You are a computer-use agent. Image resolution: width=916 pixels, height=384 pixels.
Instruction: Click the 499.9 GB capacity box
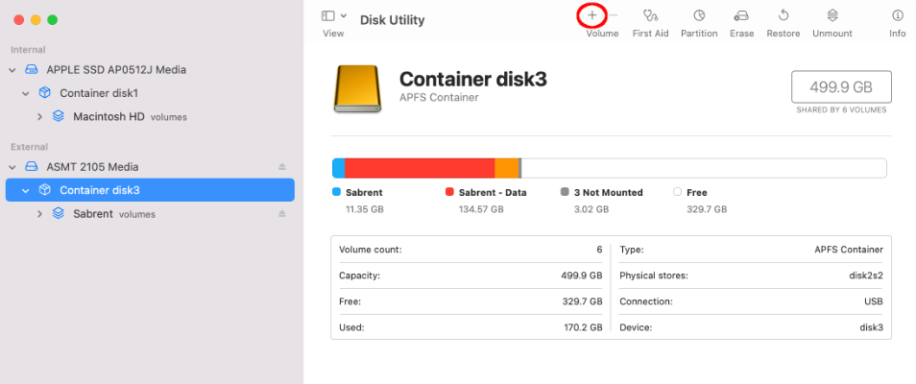click(x=841, y=87)
